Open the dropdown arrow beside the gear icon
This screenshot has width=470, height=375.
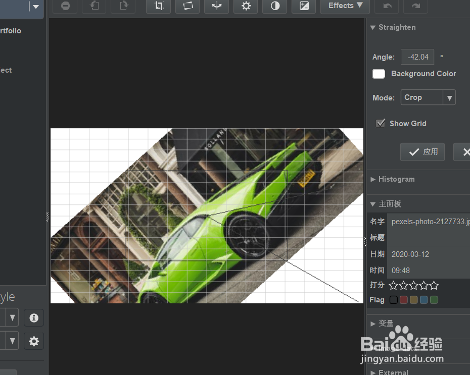[12, 341]
